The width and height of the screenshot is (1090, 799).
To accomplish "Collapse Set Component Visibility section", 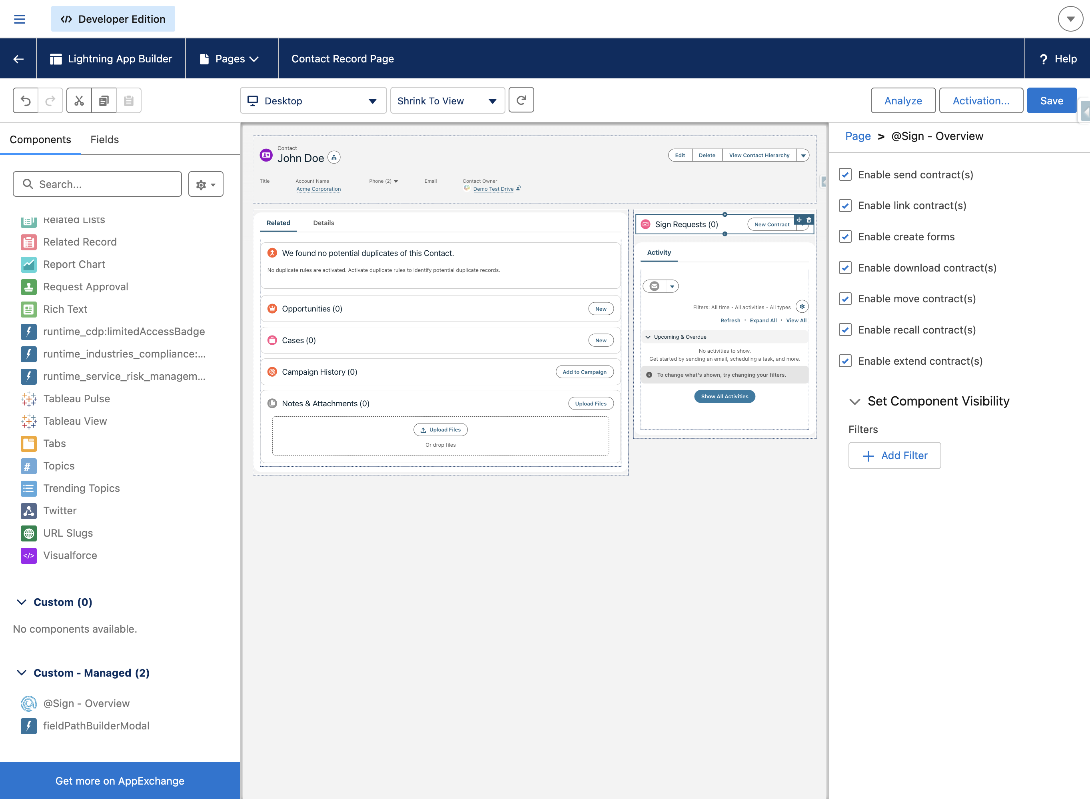I will point(854,401).
